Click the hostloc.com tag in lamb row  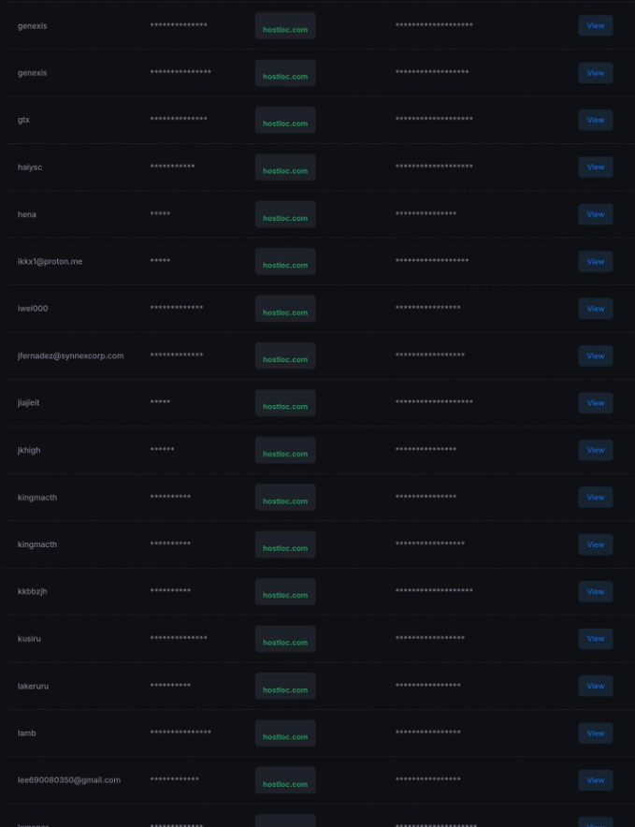pos(285,733)
